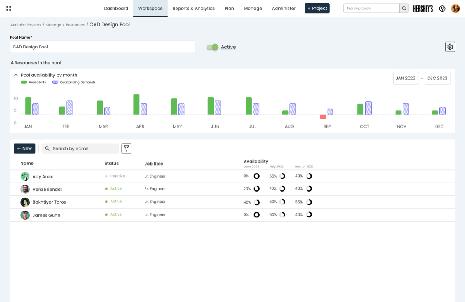Click Bakhtiyor Toros's avatar

click(25, 202)
